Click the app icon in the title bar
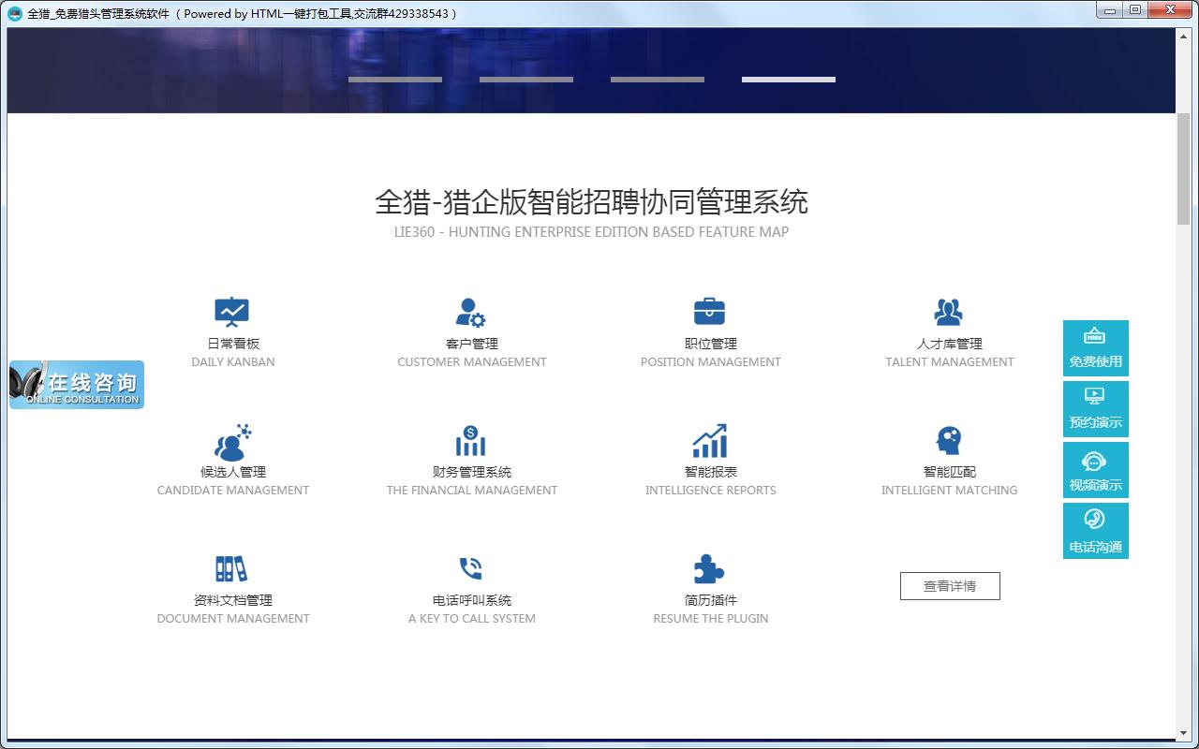Viewport: 1199px width, 749px height. [15, 13]
